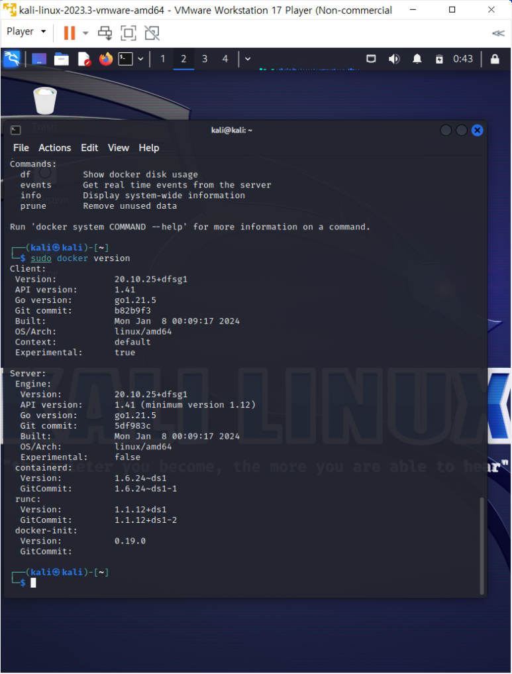The image size is (512, 674).
Task: Click the containerd version '1.6.24~ds1'
Action: click(140, 478)
